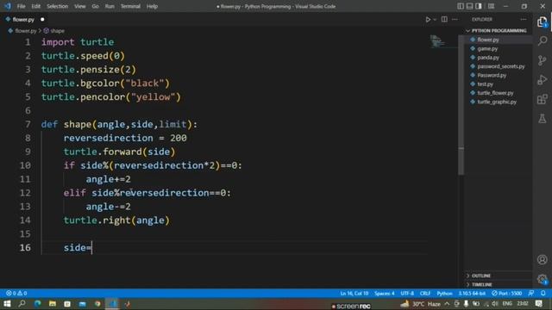Select Python language mode in status bar
552x310 pixels.
coord(445,293)
